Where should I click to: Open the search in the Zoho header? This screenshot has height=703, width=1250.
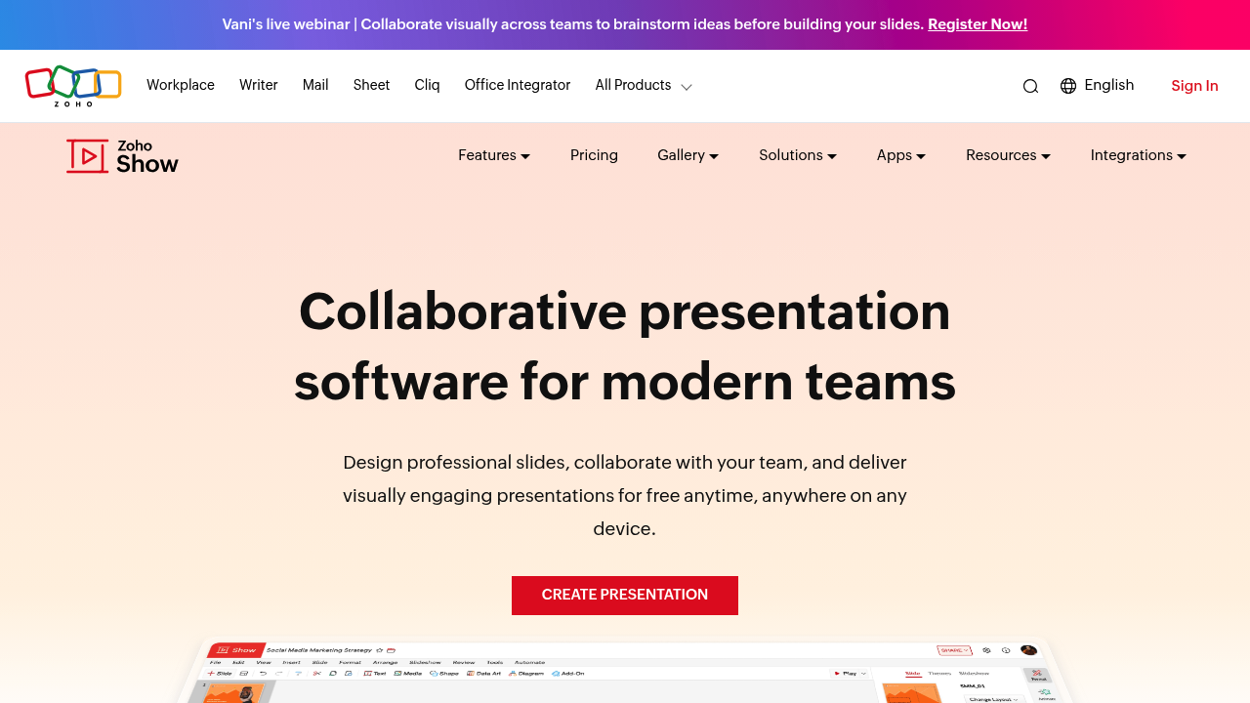coord(1030,86)
